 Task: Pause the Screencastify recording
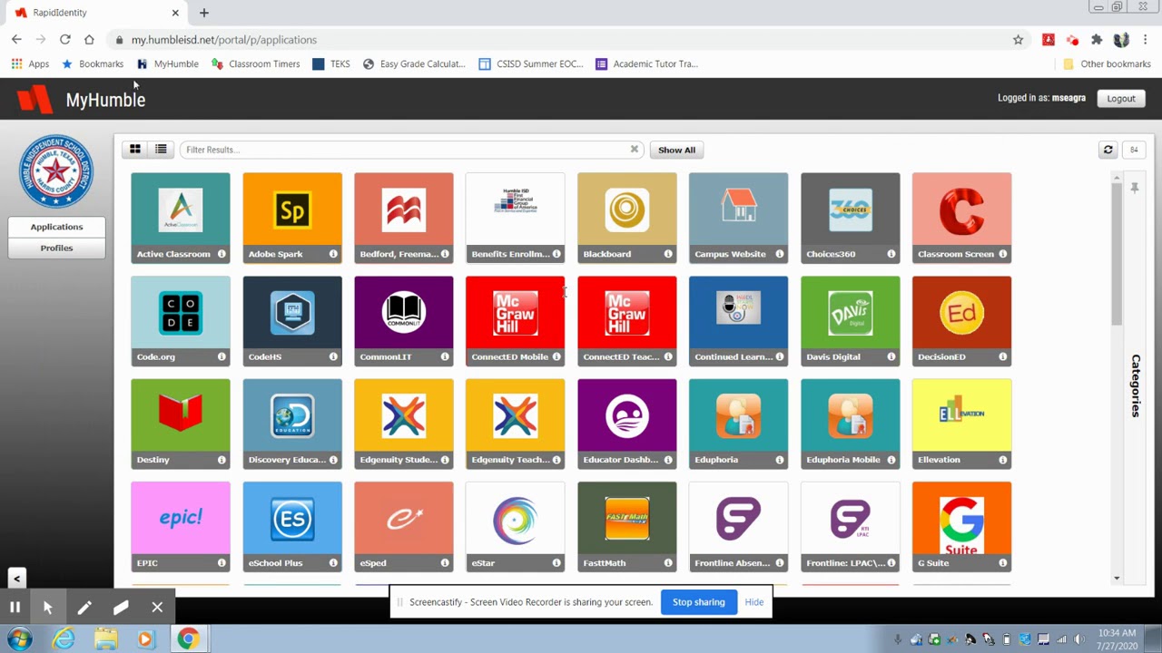coord(15,608)
